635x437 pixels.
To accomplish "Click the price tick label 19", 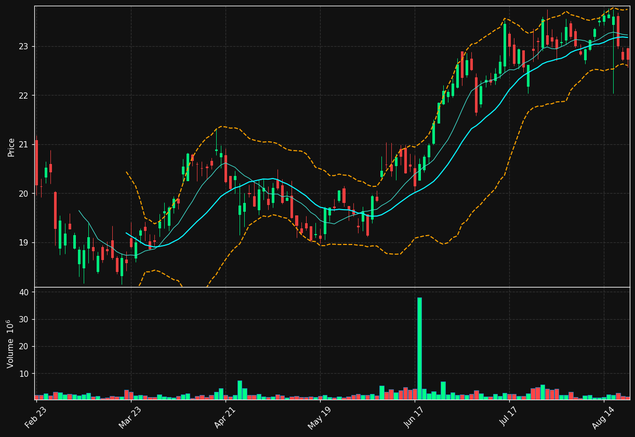I will point(23,242).
